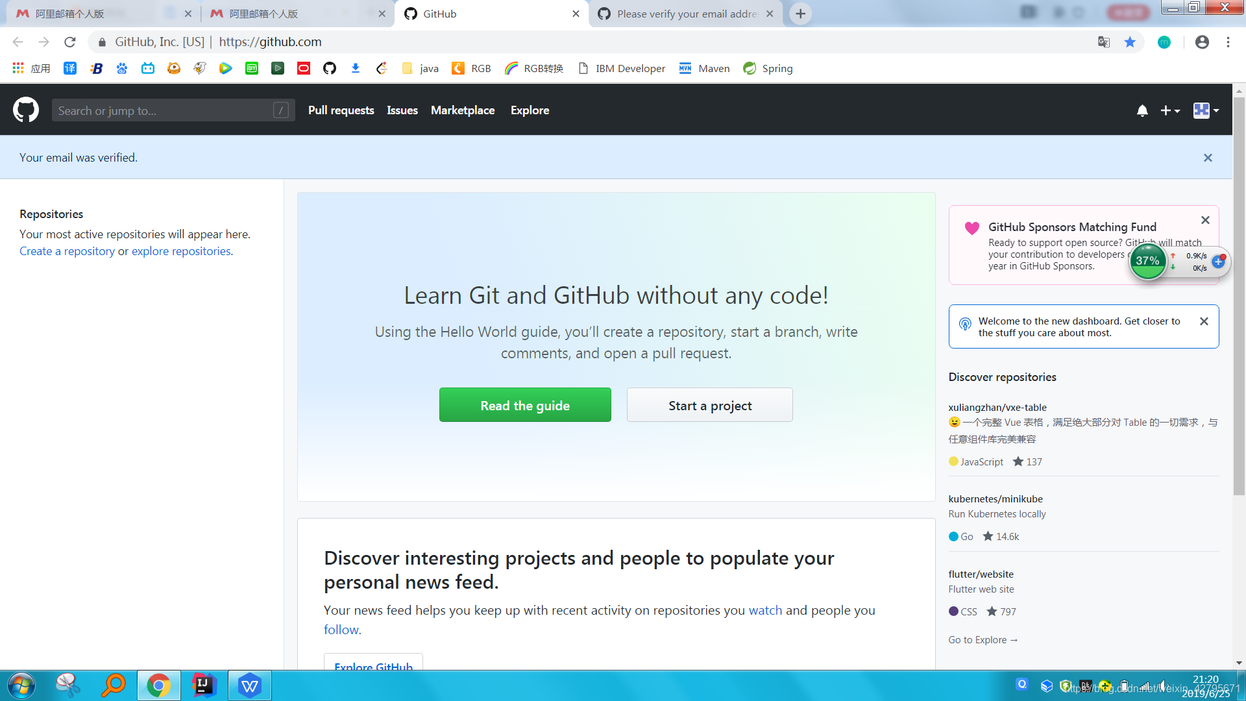Reload the page with refresh icon
Image resolution: width=1246 pixels, height=701 pixels.
point(70,42)
